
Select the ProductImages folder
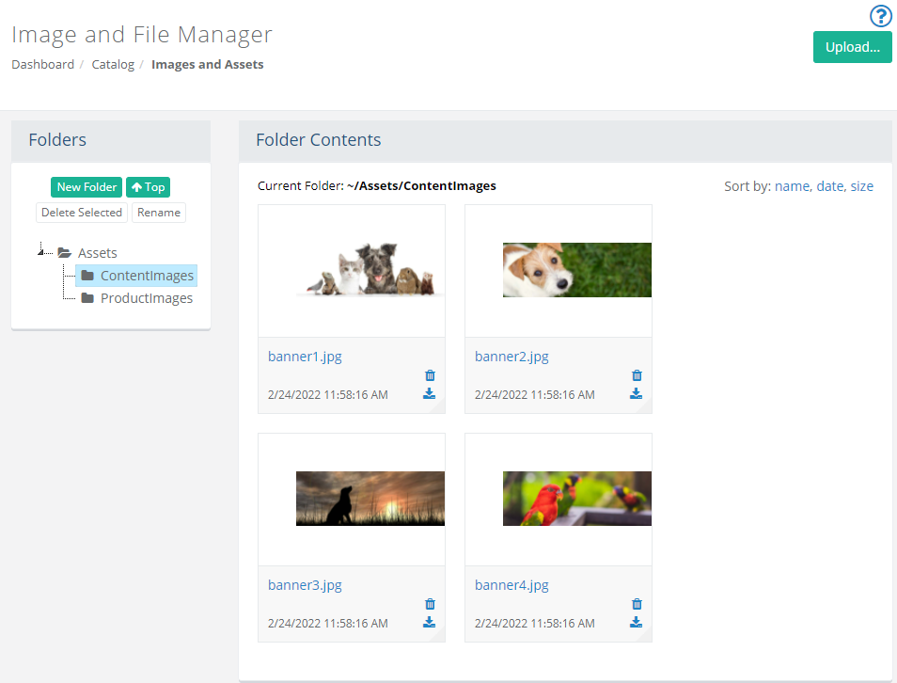[x=136, y=298]
